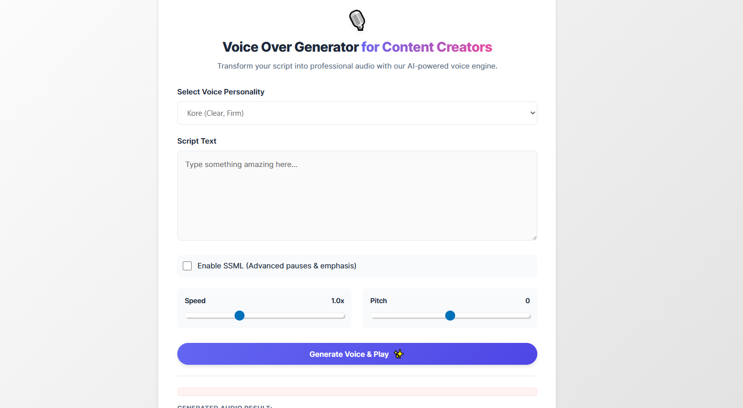This screenshot has height=408, width=743.
Task: Click inside the Script Text area
Action: pyautogui.click(x=357, y=195)
